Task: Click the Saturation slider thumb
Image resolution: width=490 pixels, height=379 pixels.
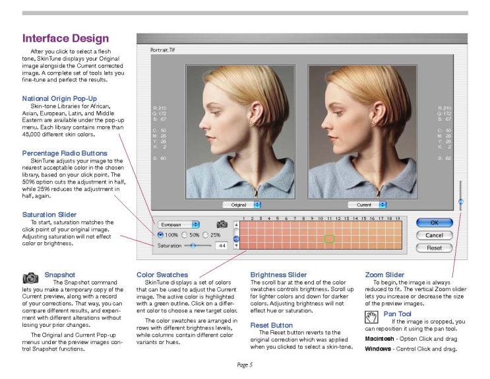Action: point(193,245)
